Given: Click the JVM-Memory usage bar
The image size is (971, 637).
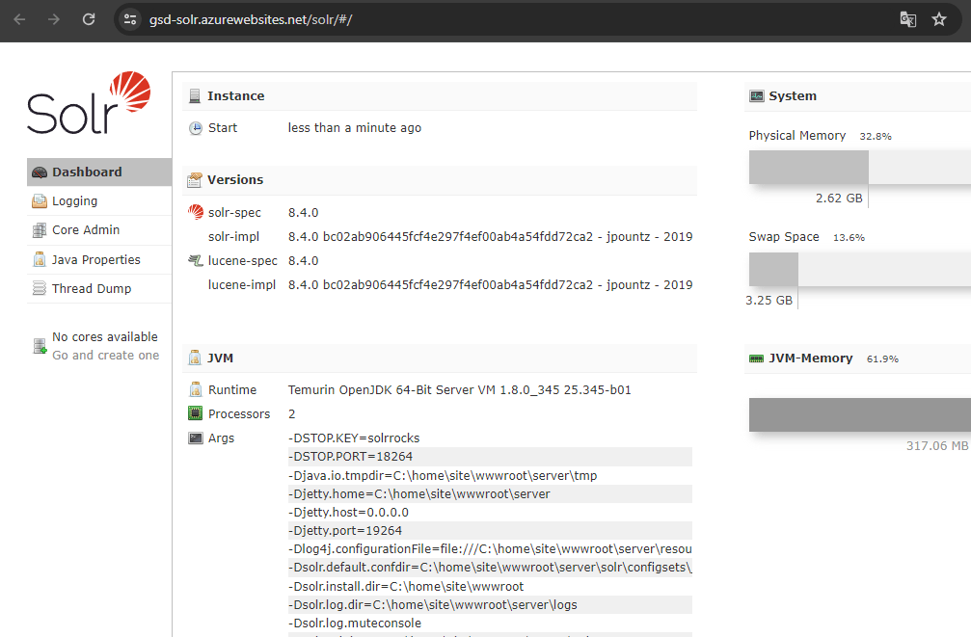Looking at the screenshot, I should click(858, 415).
